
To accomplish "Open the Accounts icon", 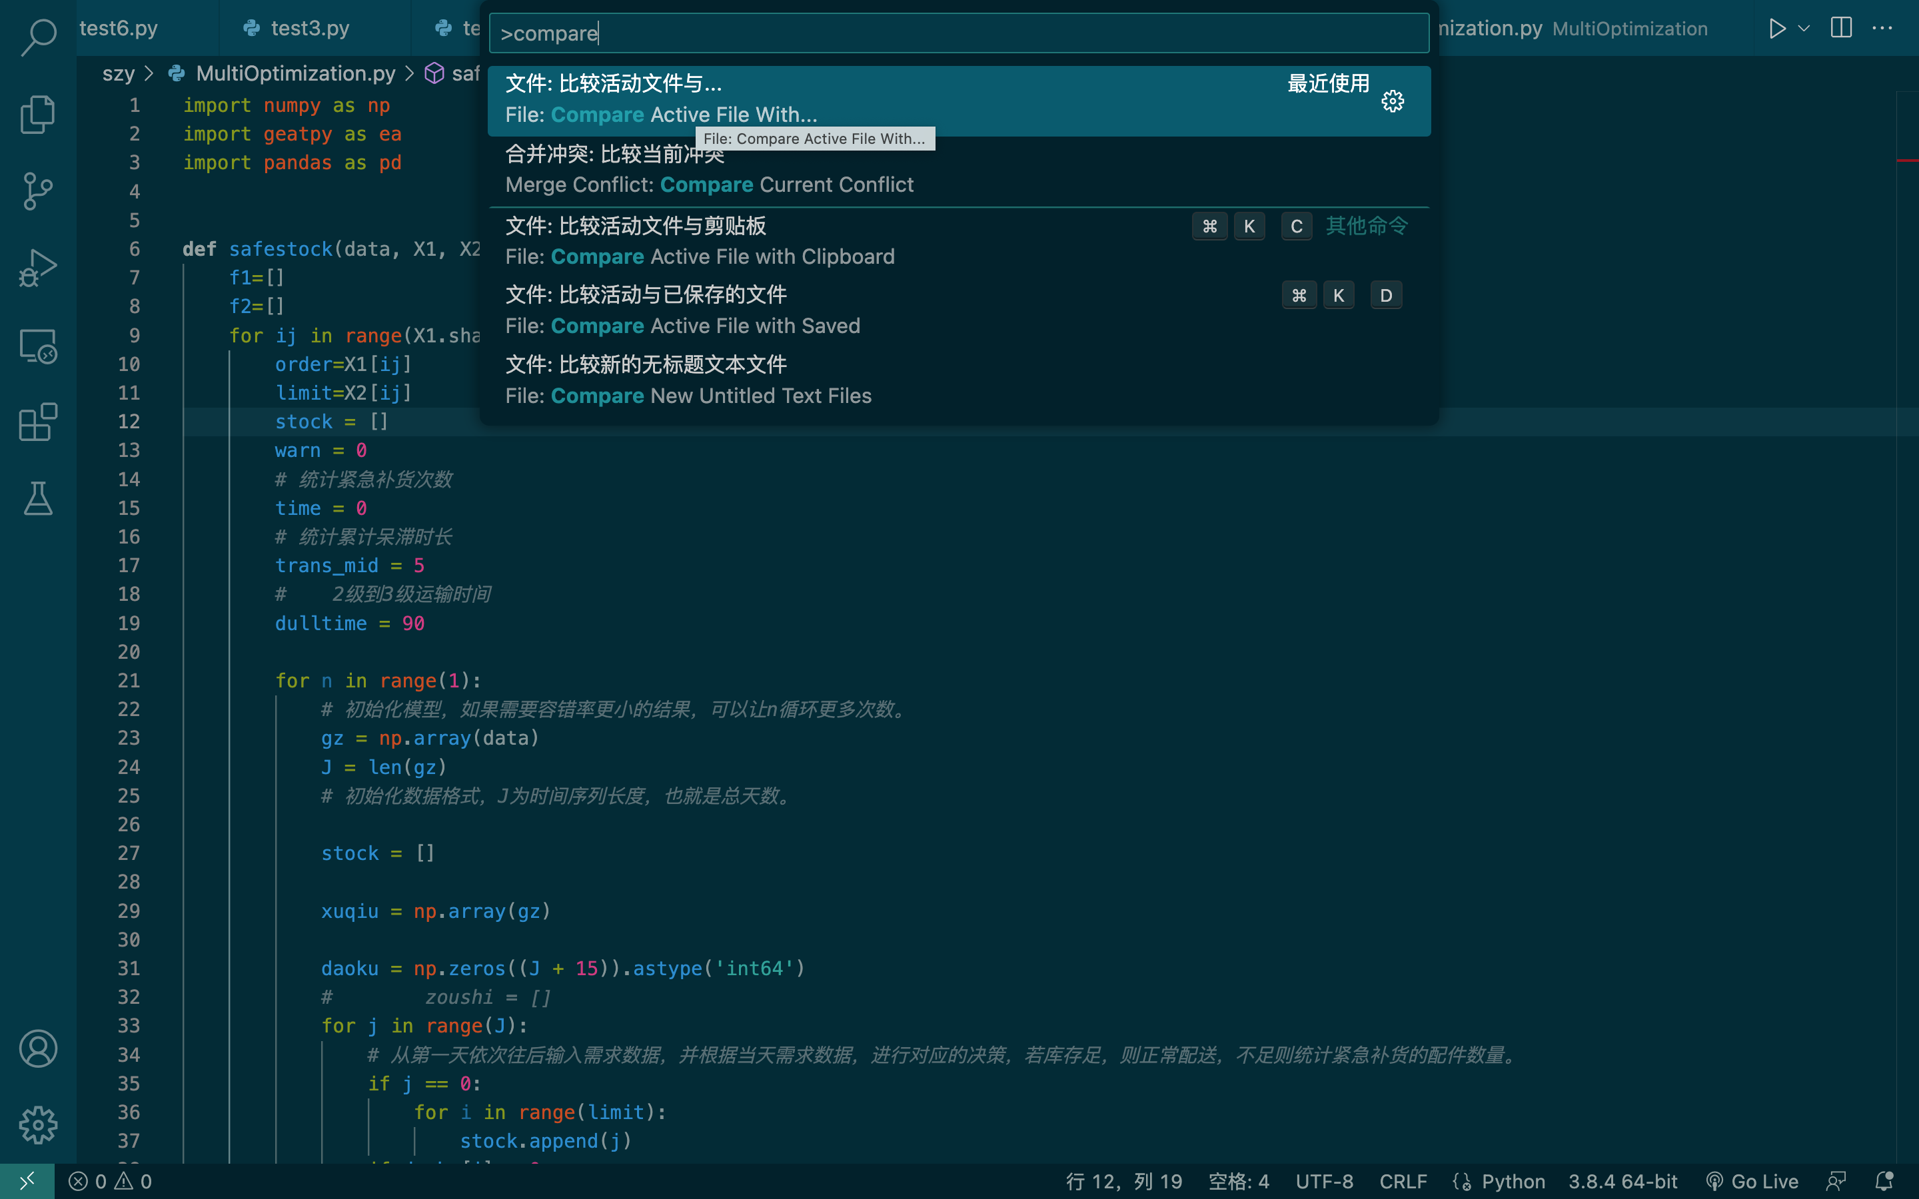I will 38,1048.
